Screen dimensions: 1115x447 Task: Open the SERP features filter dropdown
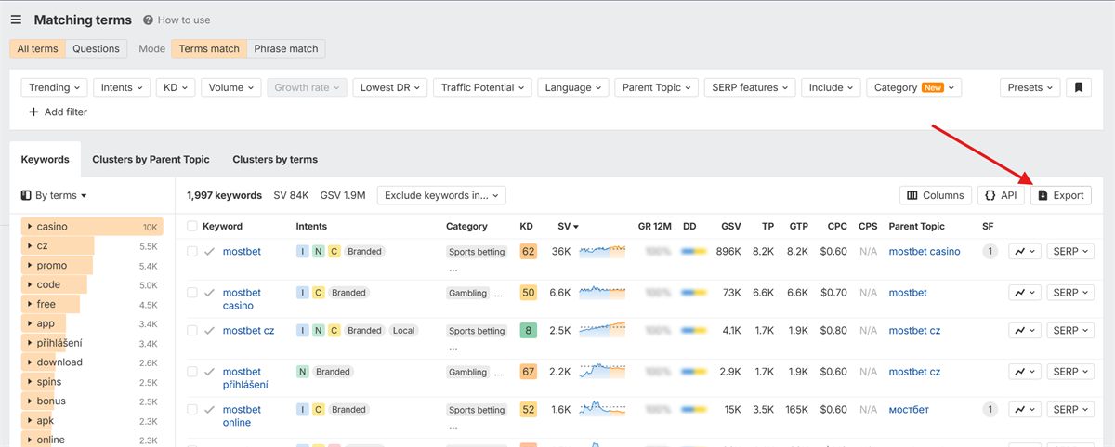[x=749, y=87]
